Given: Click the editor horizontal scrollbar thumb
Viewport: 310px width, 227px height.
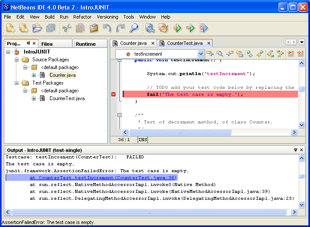Looking at the screenshot, I should point(180,132).
